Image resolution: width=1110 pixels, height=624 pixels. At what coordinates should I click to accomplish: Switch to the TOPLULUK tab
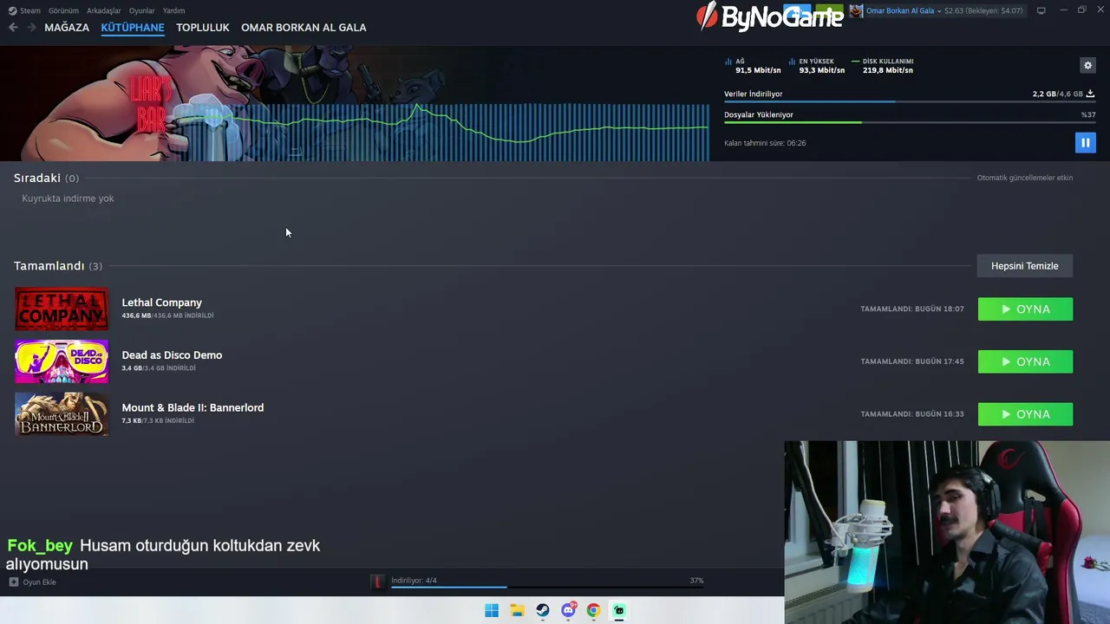coord(203,28)
